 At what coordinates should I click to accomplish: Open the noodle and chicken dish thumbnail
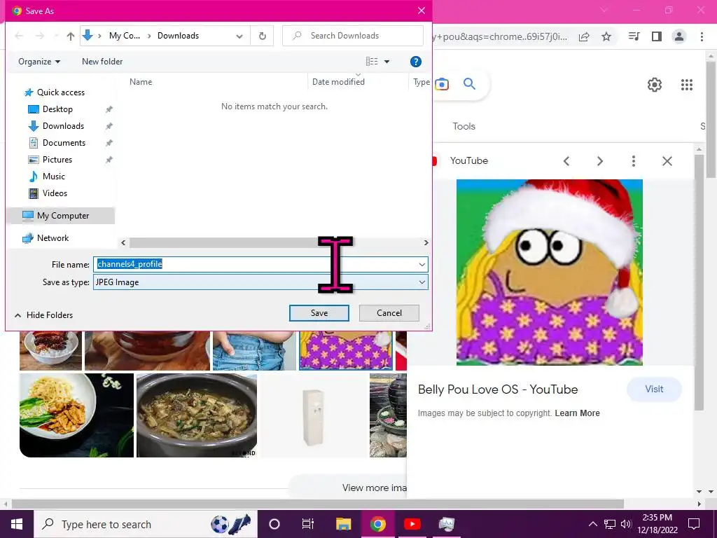(x=76, y=415)
